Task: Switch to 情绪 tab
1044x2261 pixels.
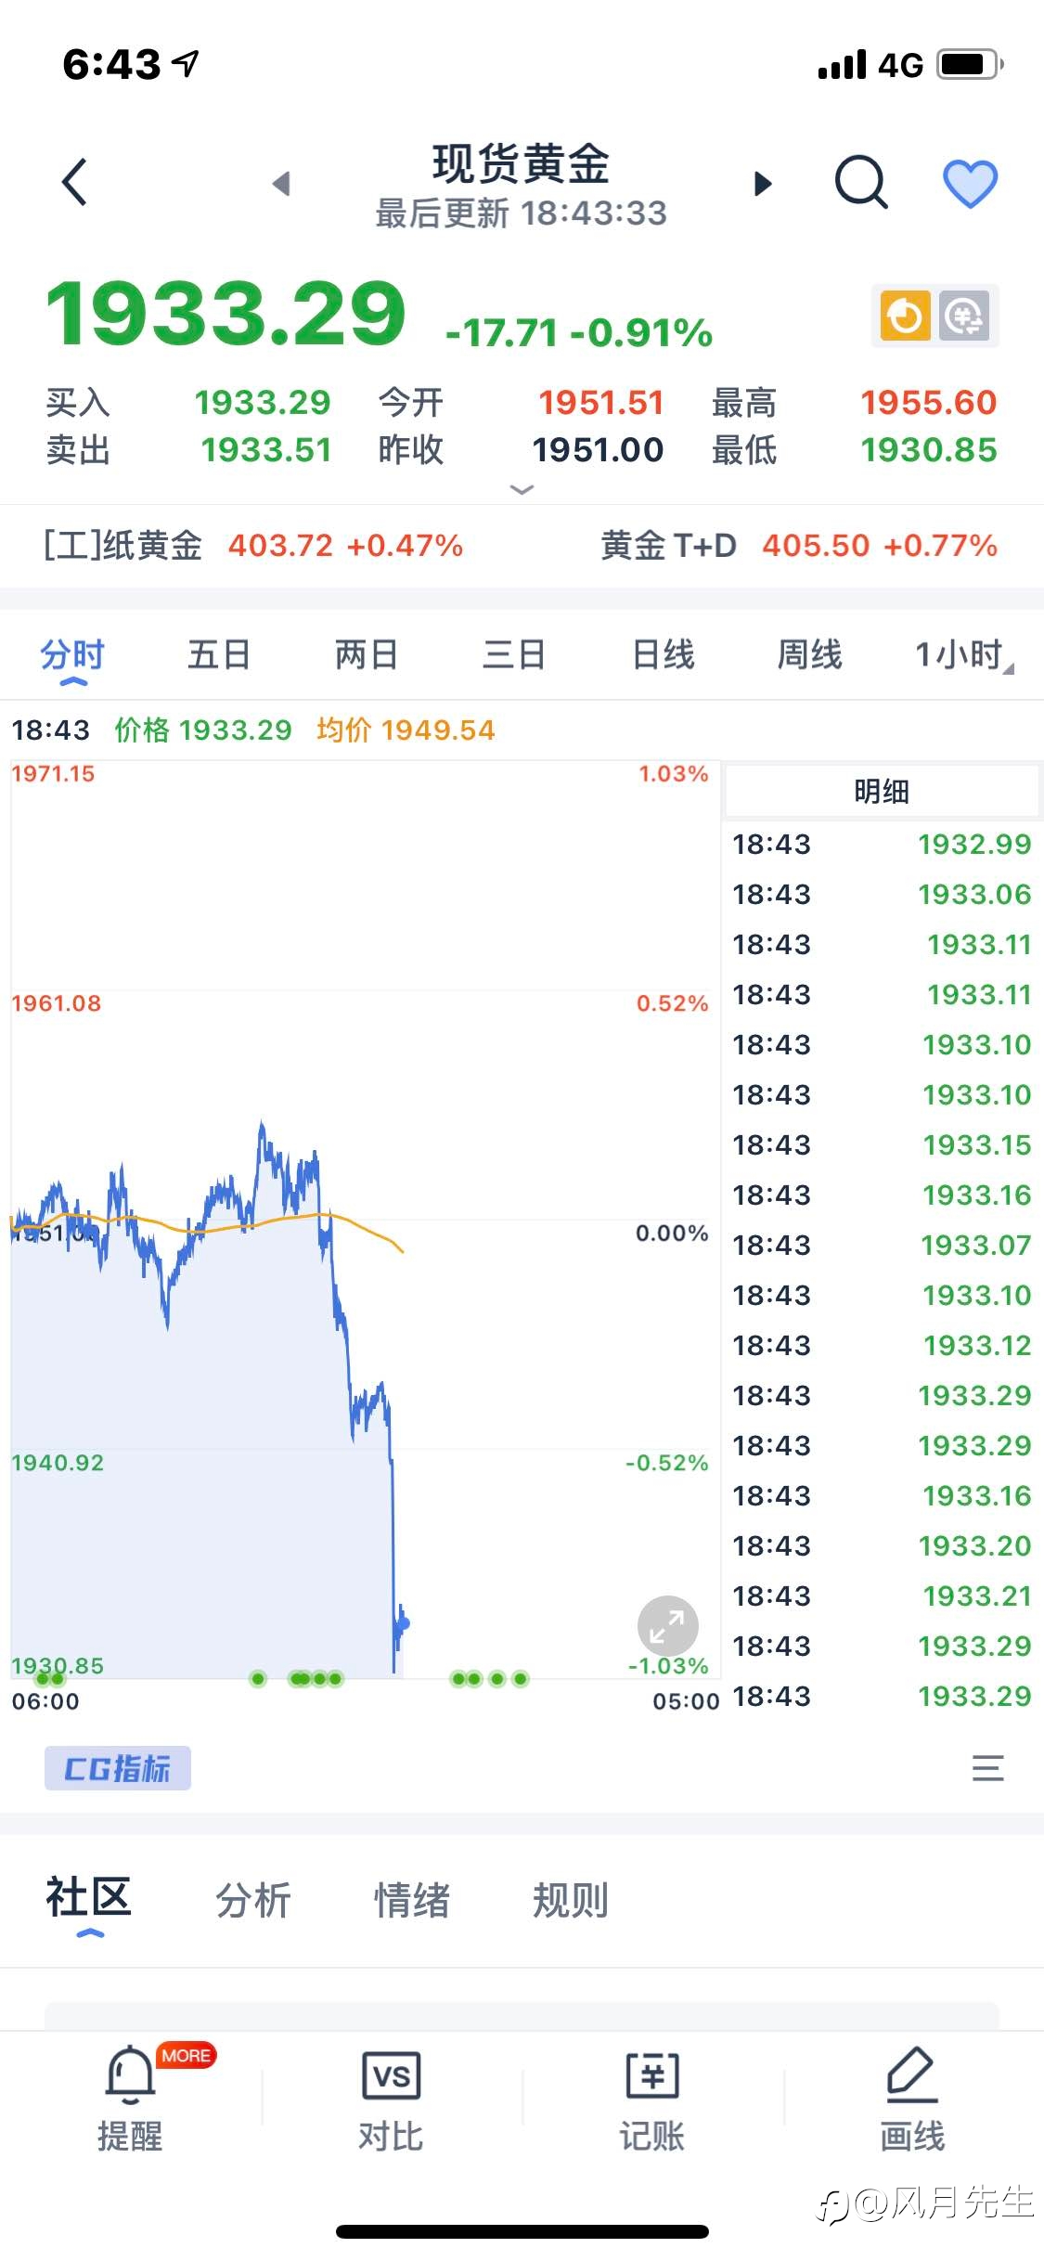Action: (x=412, y=1900)
